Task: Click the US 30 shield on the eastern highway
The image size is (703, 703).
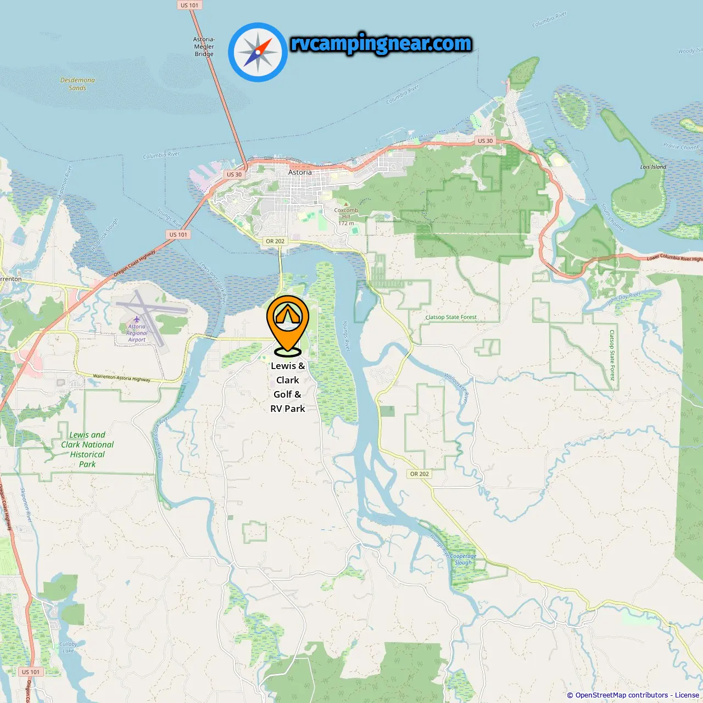Action: pos(485,141)
